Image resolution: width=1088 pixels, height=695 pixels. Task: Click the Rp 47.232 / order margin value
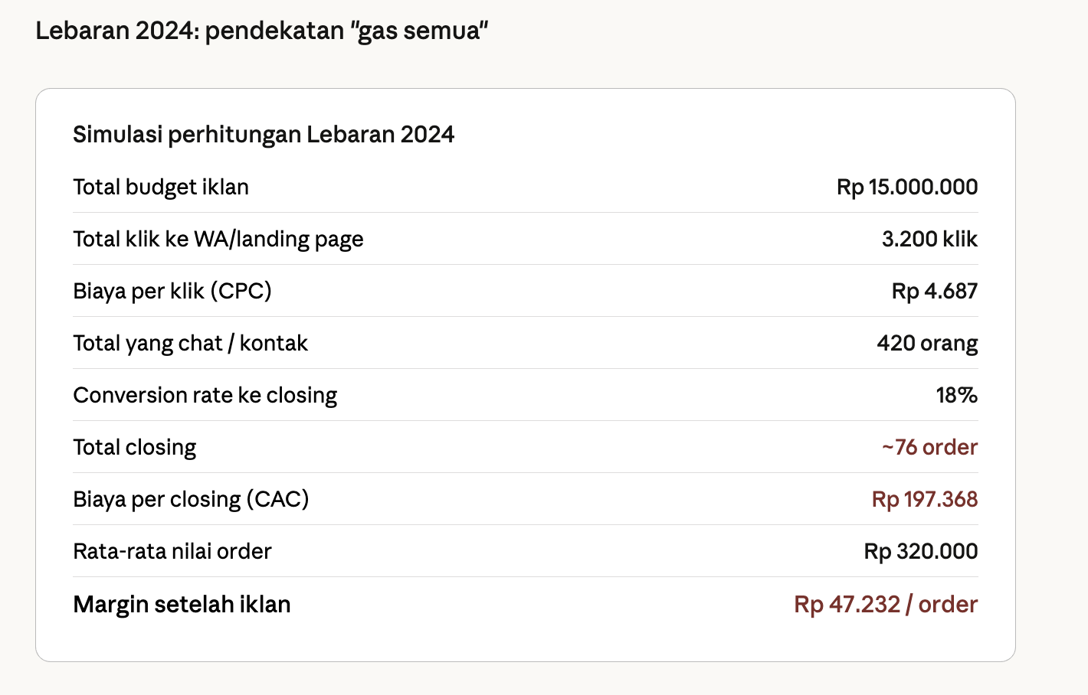click(886, 605)
